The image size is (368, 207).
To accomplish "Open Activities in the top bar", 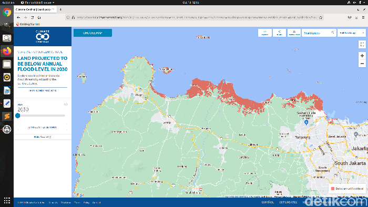I will pos(8,2).
